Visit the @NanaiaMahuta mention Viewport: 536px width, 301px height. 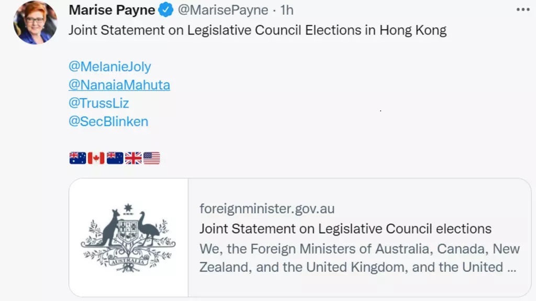click(119, 85)
